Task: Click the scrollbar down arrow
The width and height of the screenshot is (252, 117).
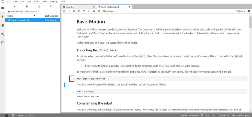Action: click(250, 111)
